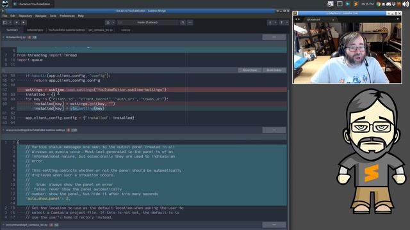Image resolution: width=410 pixels, height=230 pixels.
Task: Switch to the get_camtasia_loc.py tab
Action: point(101,30)
